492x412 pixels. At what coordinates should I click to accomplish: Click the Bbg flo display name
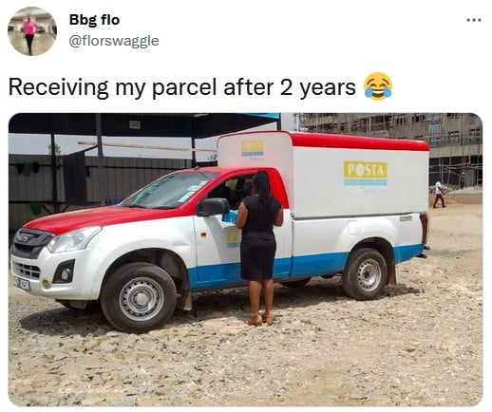tap(94, 20)
